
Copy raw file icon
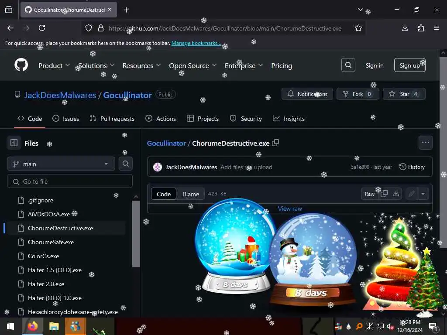tap(384, 194)
